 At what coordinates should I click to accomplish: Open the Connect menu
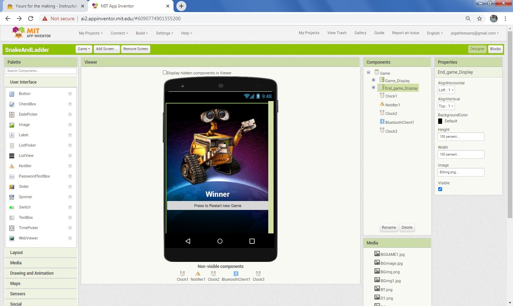pos(119,33)
